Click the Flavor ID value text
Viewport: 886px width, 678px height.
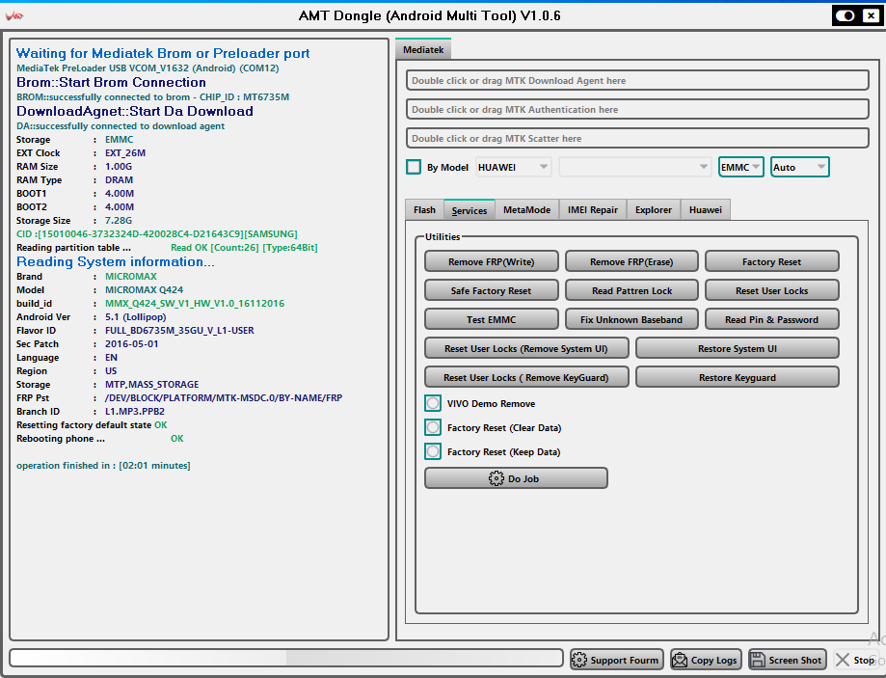179,330
